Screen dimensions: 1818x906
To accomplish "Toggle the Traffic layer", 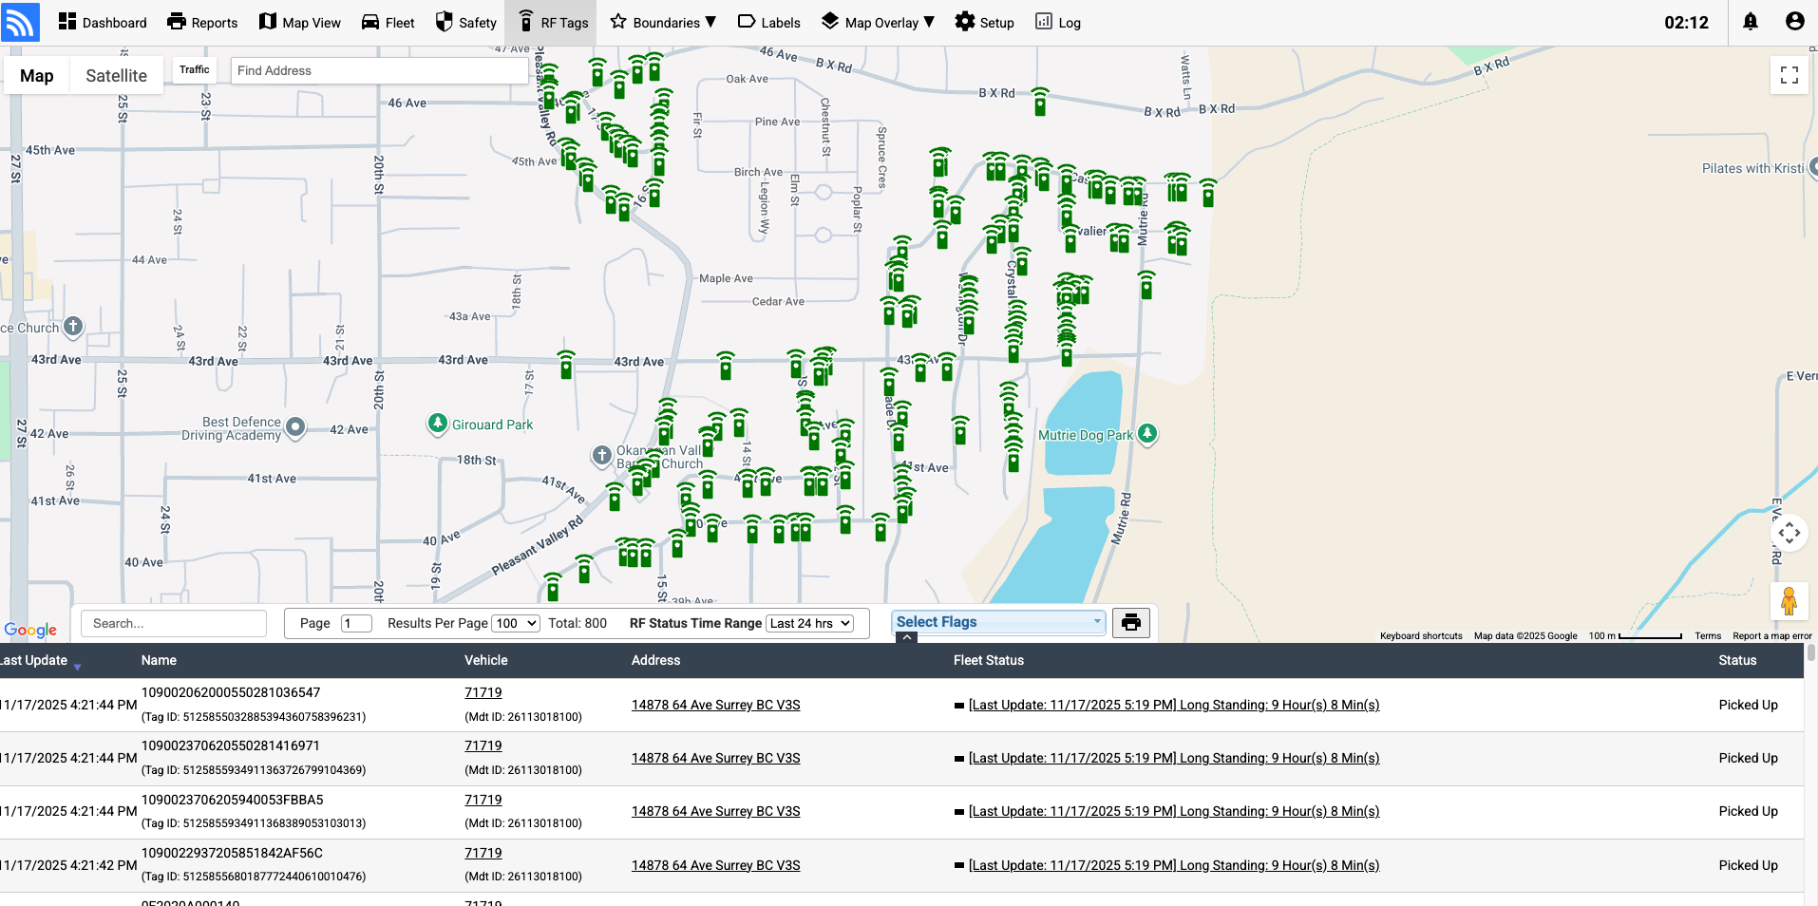I will point(195,69).
